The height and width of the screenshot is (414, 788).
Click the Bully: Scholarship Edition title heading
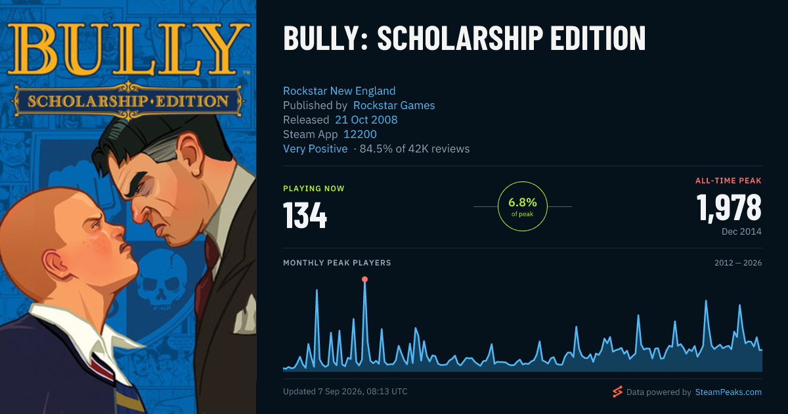[x=464, y=39]
